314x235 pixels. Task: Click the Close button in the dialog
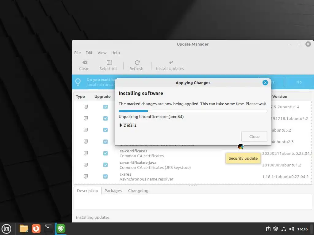(254, 136)
